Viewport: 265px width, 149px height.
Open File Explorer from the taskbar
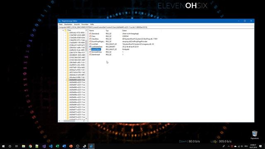click(24, 146)
